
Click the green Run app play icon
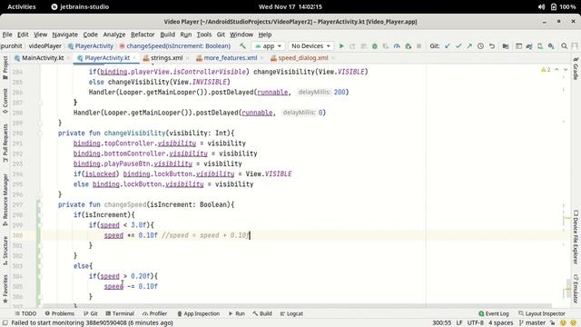[341, 46]
